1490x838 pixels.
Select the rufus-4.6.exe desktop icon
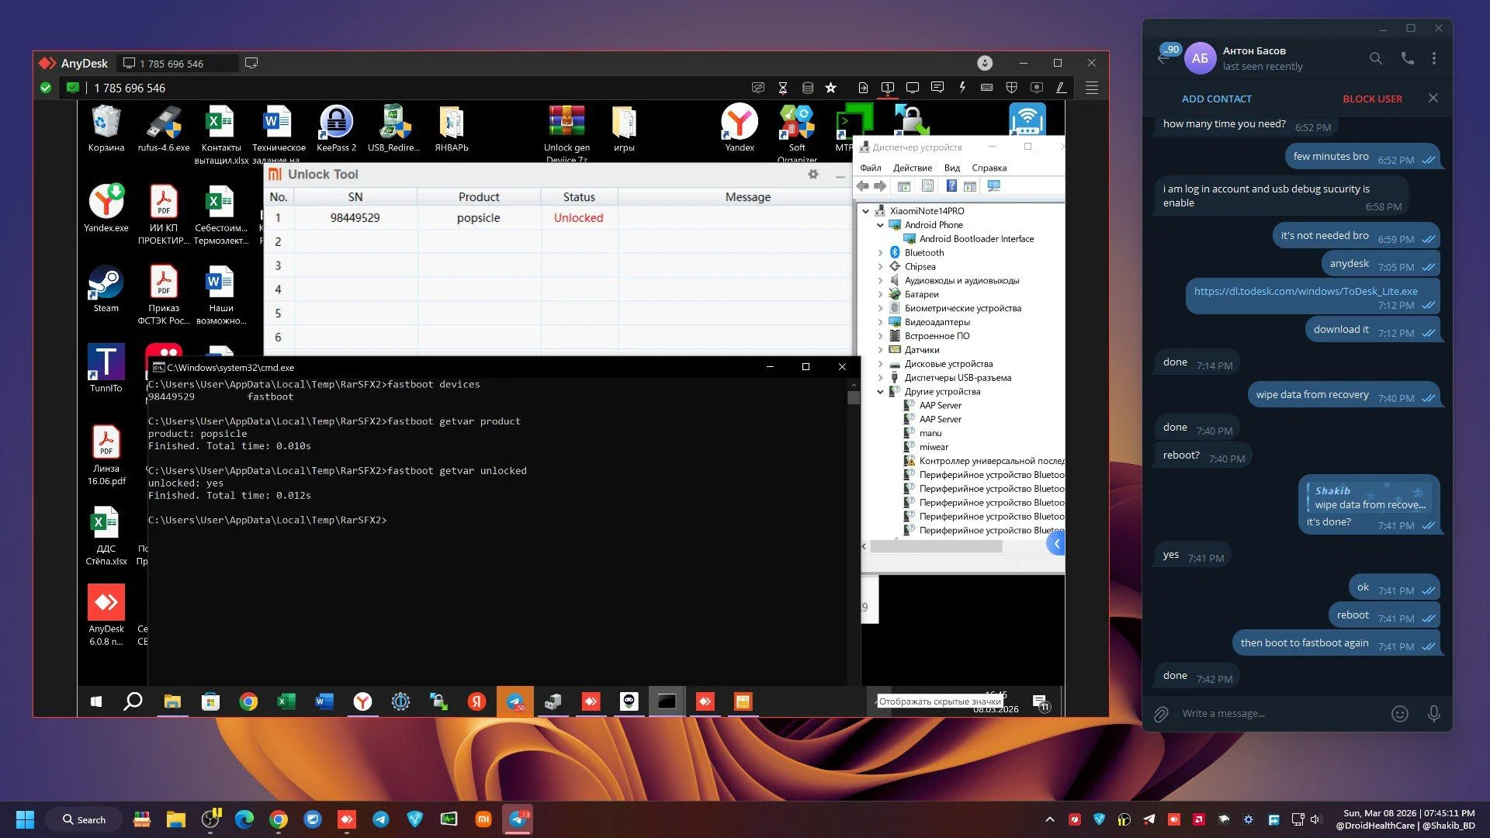click(x=164, y=130)
